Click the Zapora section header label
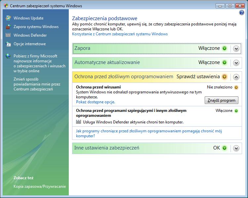 (82, 48)
